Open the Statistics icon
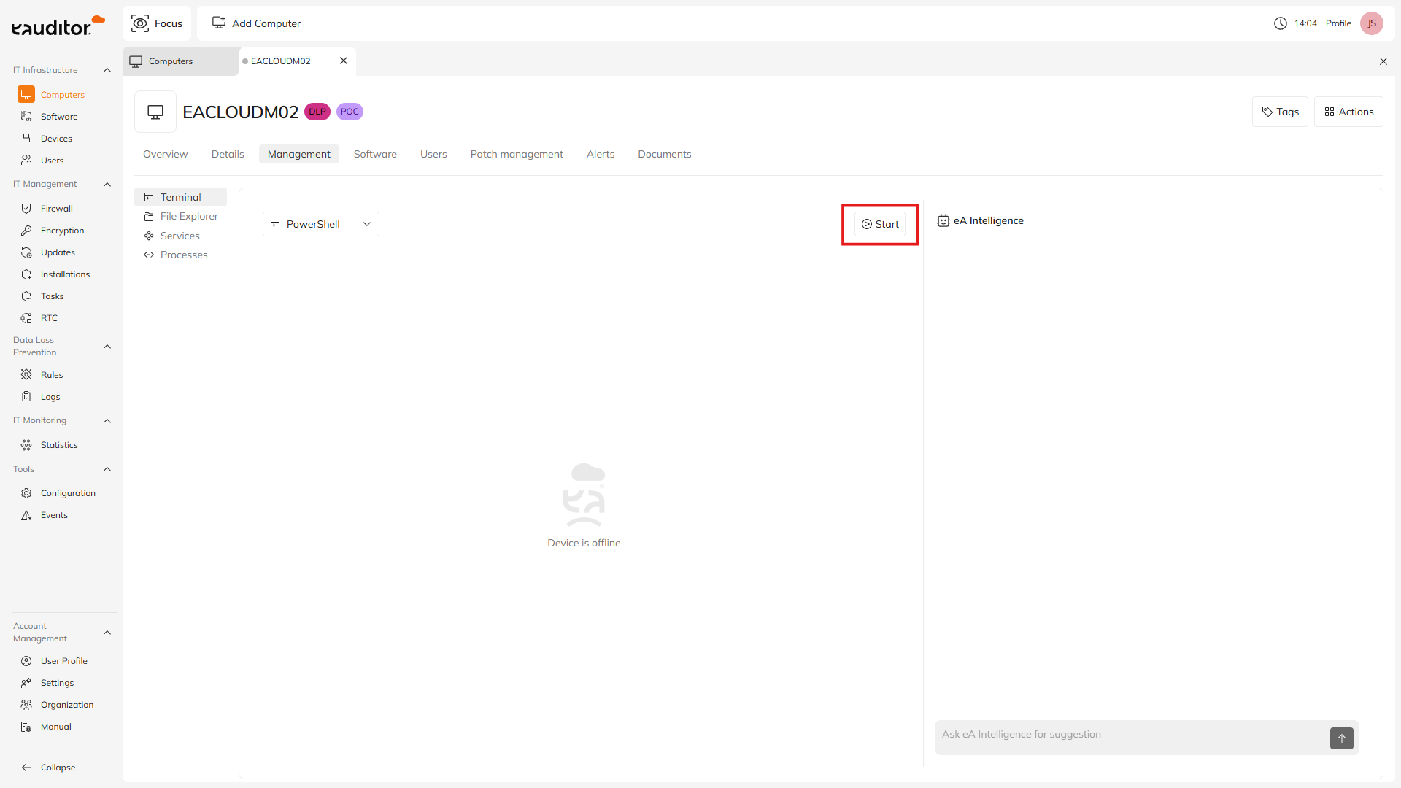1401x788 pixels. point(26,445)
